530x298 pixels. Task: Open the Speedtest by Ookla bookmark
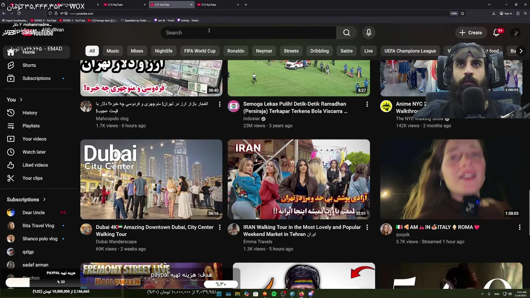point(136,20)
